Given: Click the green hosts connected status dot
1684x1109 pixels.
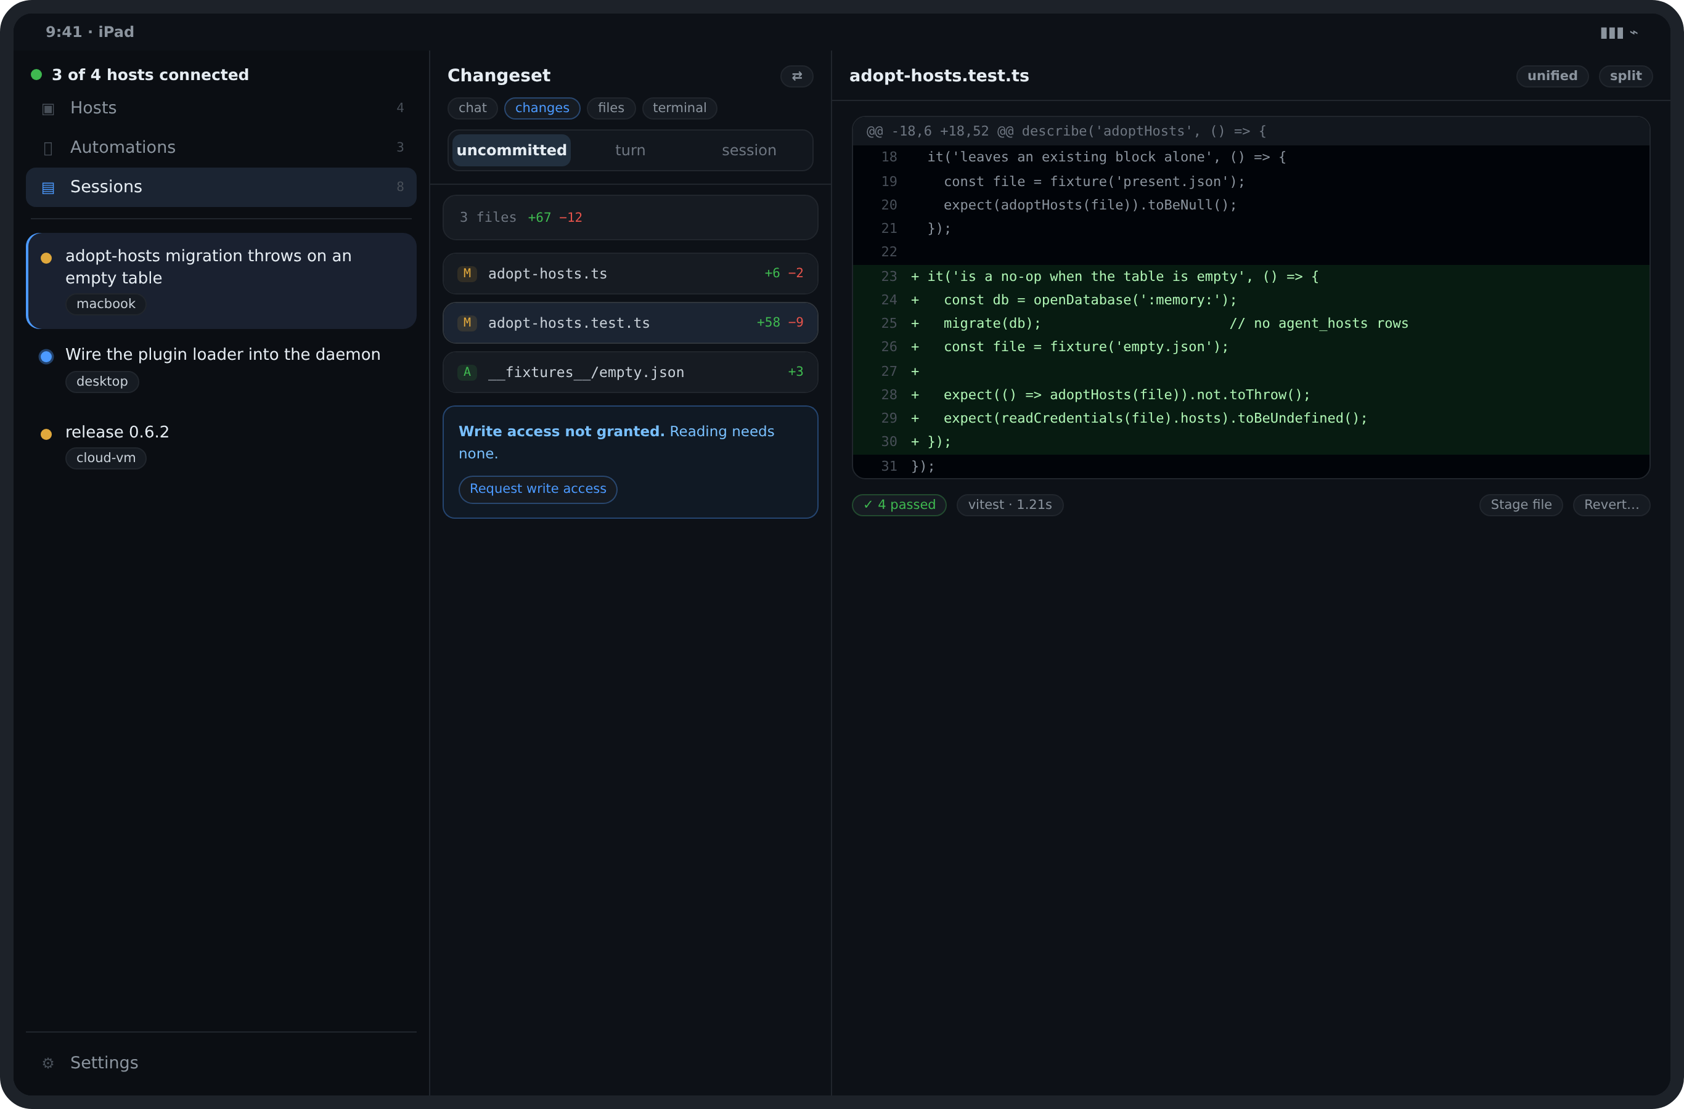Looking at the screenshot, I should pyautogui.click(x=36, y=75).
